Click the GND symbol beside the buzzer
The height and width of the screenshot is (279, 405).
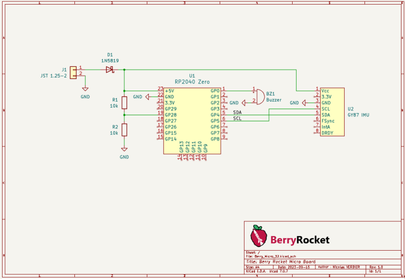pyautogui.click(x=242, y=103)
